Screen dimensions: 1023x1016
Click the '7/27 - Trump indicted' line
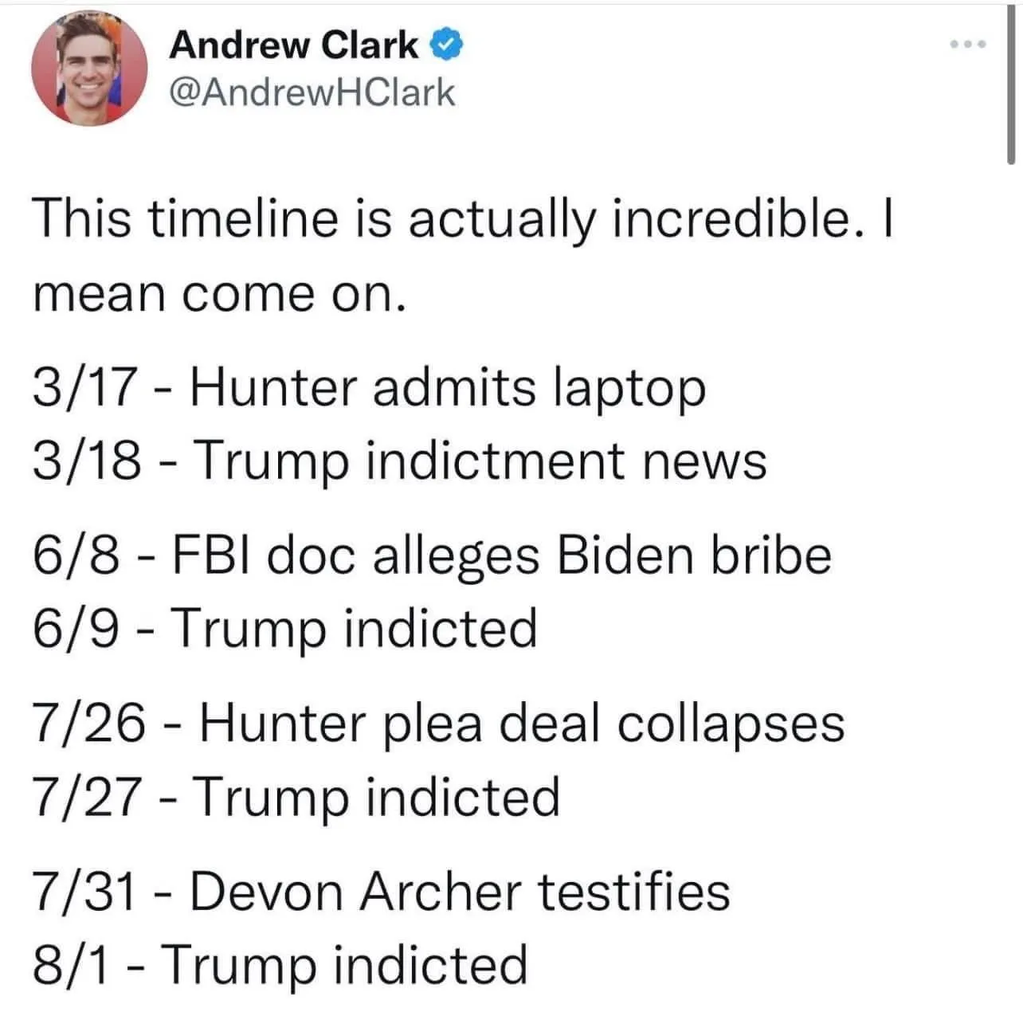296,797
